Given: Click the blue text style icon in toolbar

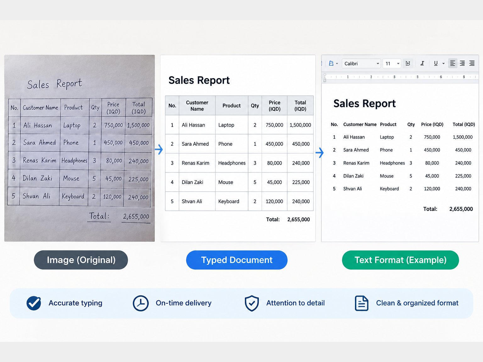Looking at the screenshot, I should [x=331, y=63].
